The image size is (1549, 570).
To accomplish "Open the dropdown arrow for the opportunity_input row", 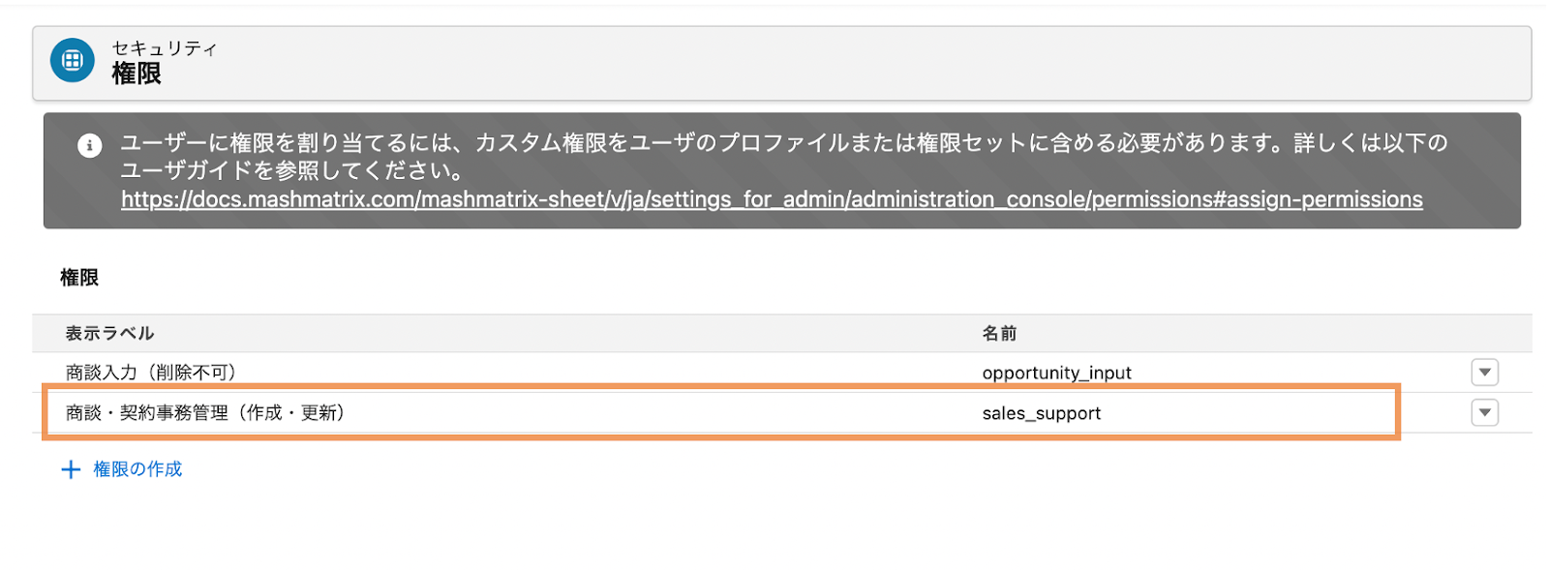I will pyautogui.click(x=1484, y=373).
